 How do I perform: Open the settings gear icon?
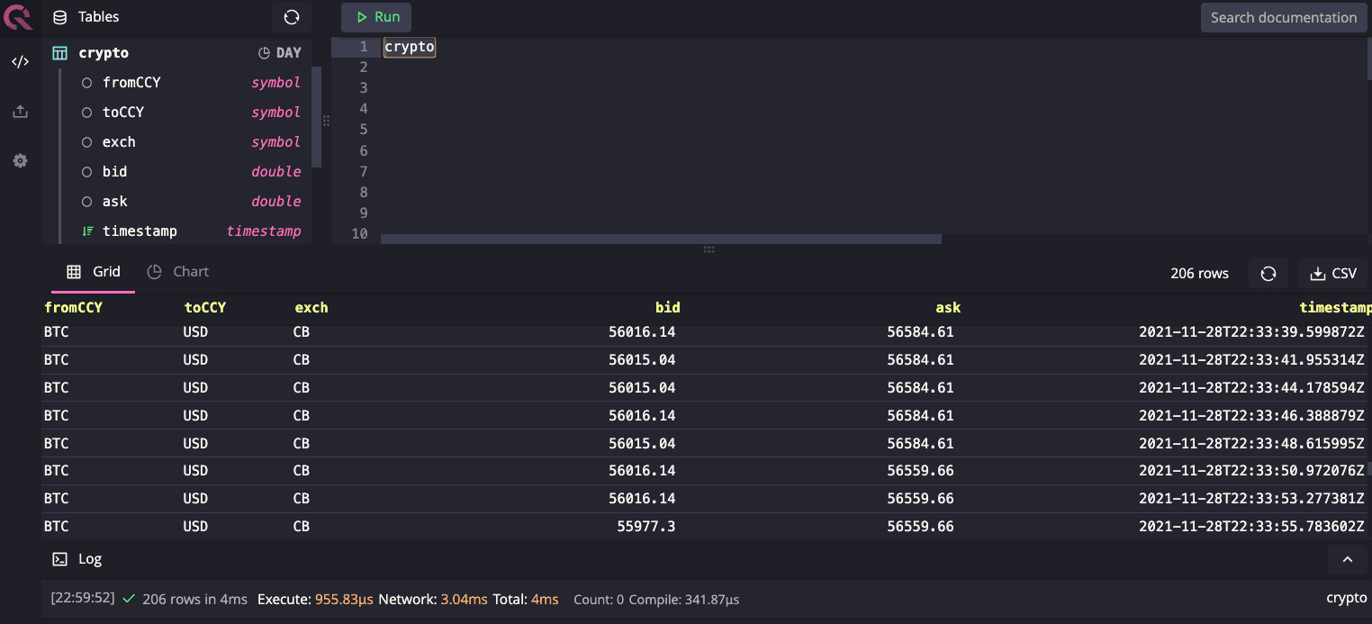pos(20,161)
